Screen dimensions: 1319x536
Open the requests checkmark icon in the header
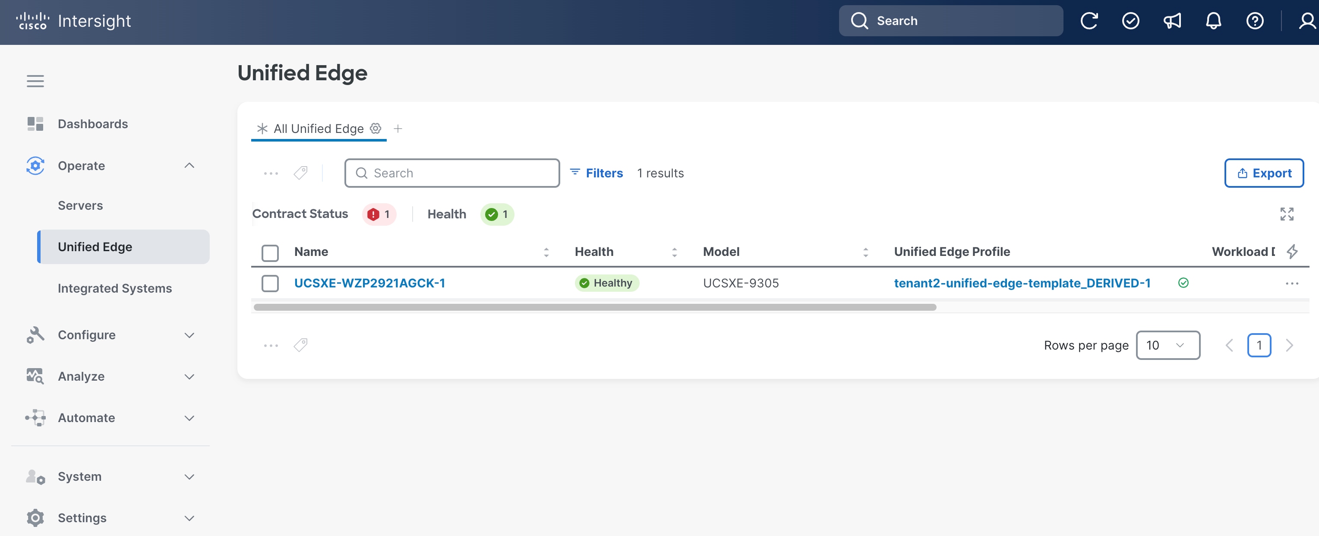point(1130,21)
